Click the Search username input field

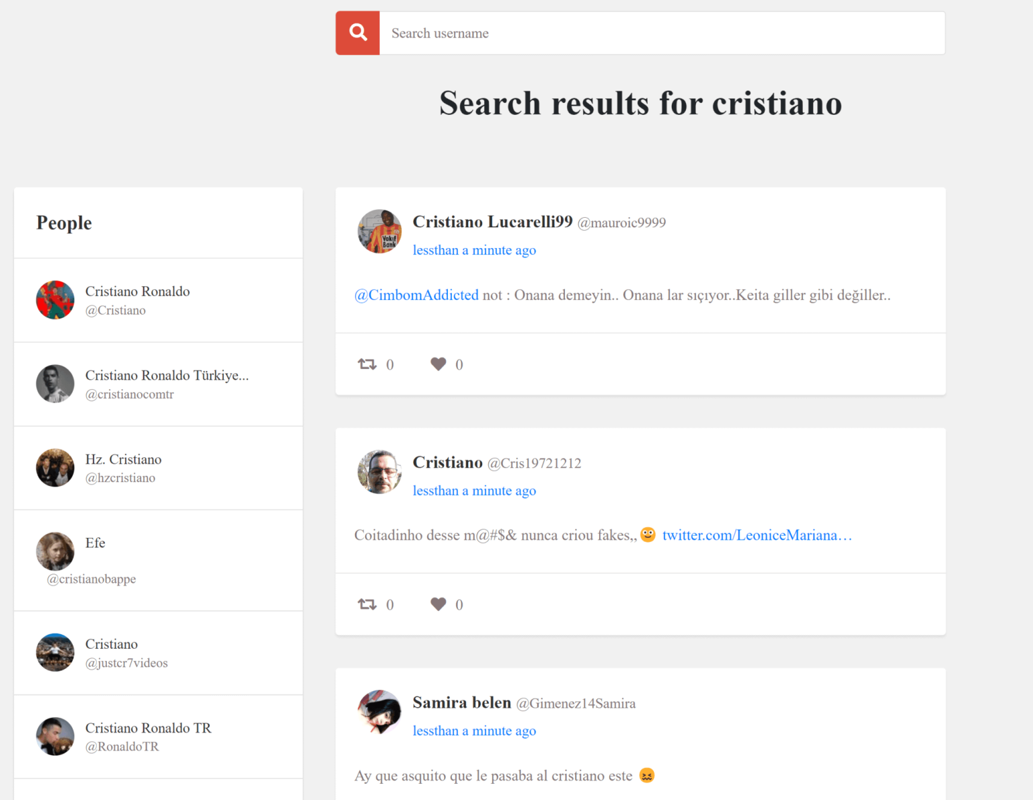[662, 33]
